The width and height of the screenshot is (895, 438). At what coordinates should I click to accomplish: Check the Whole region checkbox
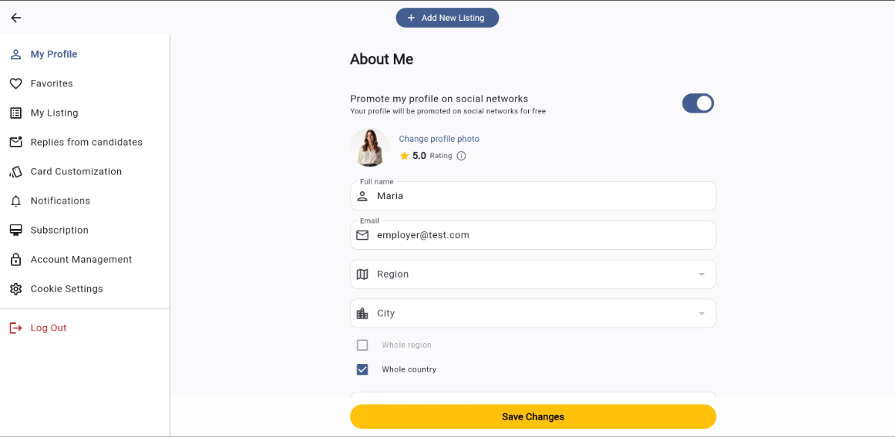362,345
